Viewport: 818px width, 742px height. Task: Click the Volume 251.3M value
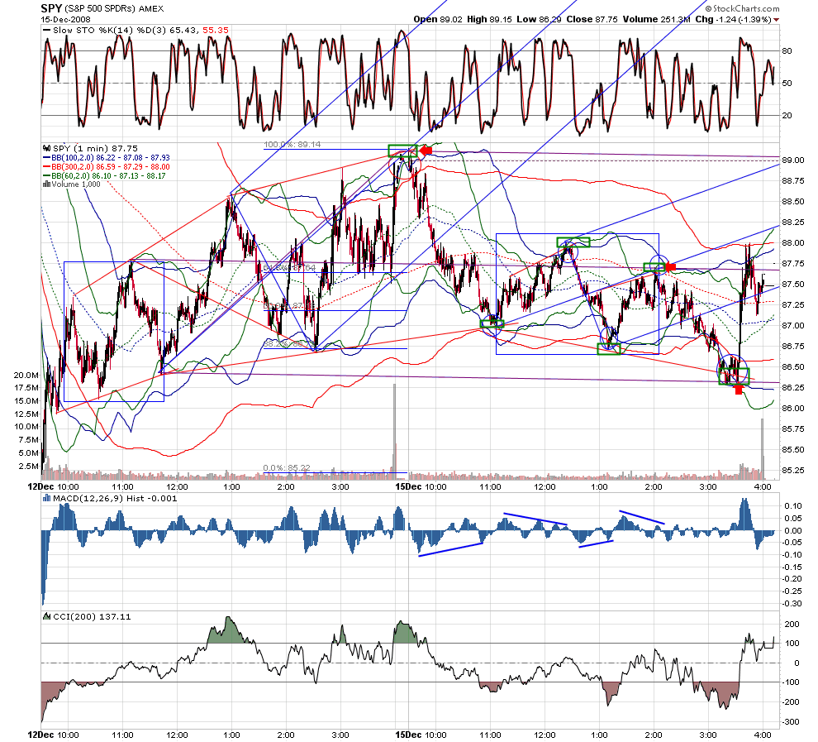(656, 19)
